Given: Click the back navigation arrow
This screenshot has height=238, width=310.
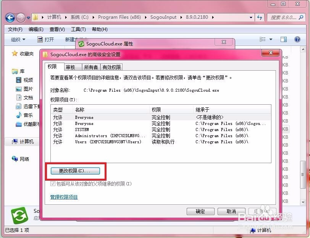Looking at the screenshot, I should pos(10,17).
